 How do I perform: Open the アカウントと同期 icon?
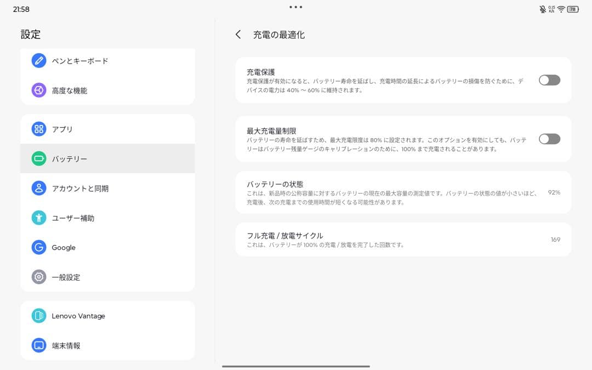pyautogui.click(x=38, y=187)
